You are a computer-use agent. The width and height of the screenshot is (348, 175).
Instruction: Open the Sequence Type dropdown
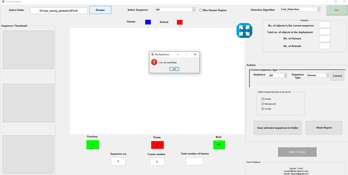point(318,75)
